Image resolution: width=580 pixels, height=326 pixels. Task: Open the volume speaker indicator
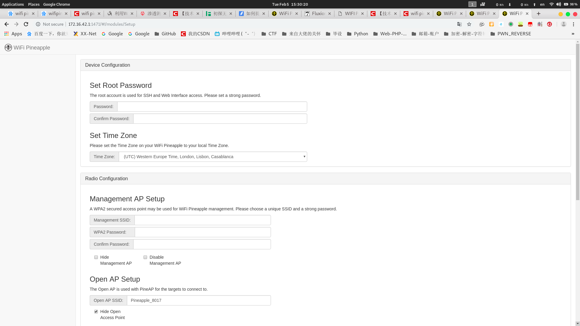559,4
